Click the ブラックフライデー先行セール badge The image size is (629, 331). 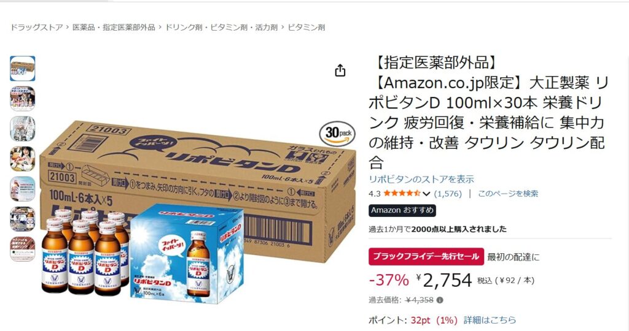tap(426, 257)
